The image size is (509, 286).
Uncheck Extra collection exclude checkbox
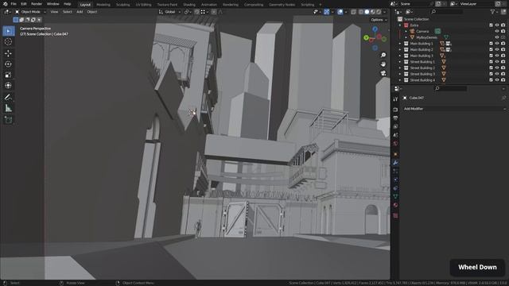click(x=491, y=25)
